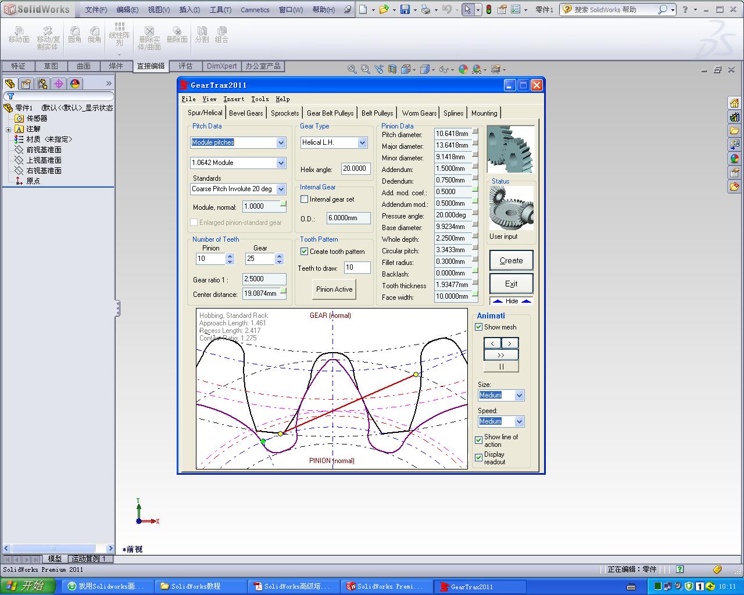Open SolidWorks Resources home icon in task pane
The image size is (744, 595).
735,103
